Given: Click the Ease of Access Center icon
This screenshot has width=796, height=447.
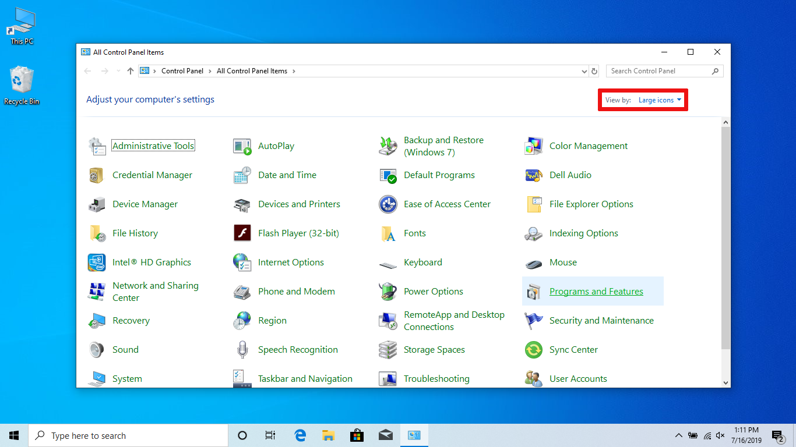Looking at the screenshot, I should (388, 204).
